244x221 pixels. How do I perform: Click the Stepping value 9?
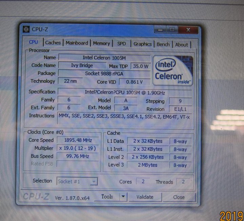pos(180,101)
